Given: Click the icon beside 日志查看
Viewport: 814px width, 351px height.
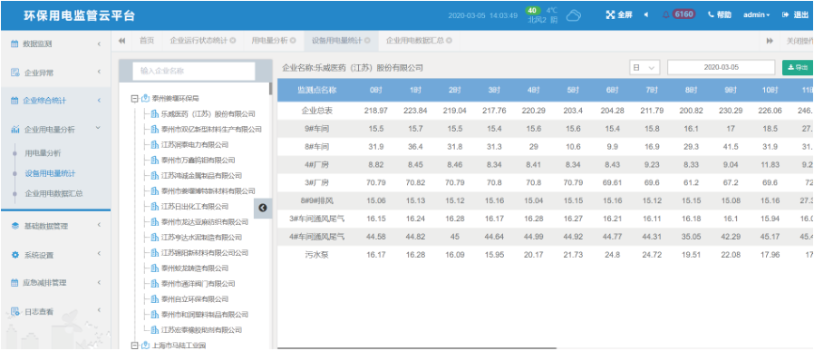Looking at the screenshot, I should [x=15, y=311].
